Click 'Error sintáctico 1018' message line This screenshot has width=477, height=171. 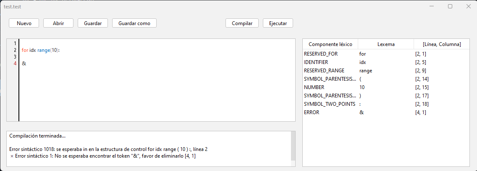click(x=108, y=150)
